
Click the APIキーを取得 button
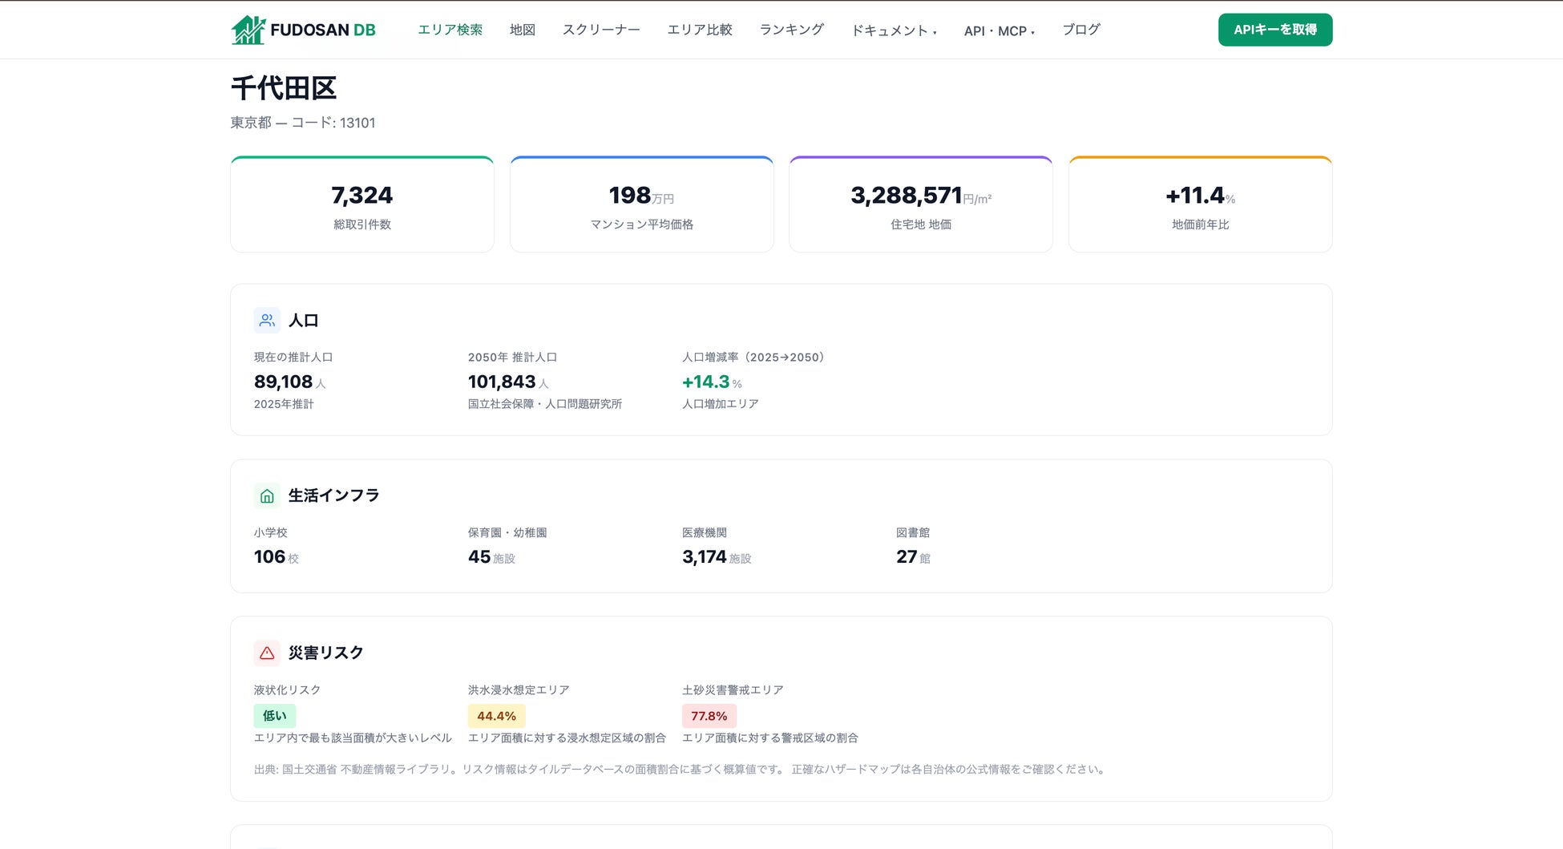click(x=1275, y=30)
